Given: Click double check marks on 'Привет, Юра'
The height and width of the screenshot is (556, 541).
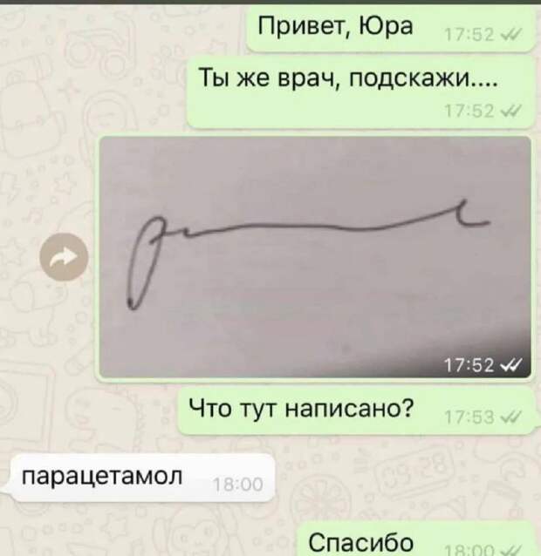Looking at the screenshot, I should (x=511, y=34).
